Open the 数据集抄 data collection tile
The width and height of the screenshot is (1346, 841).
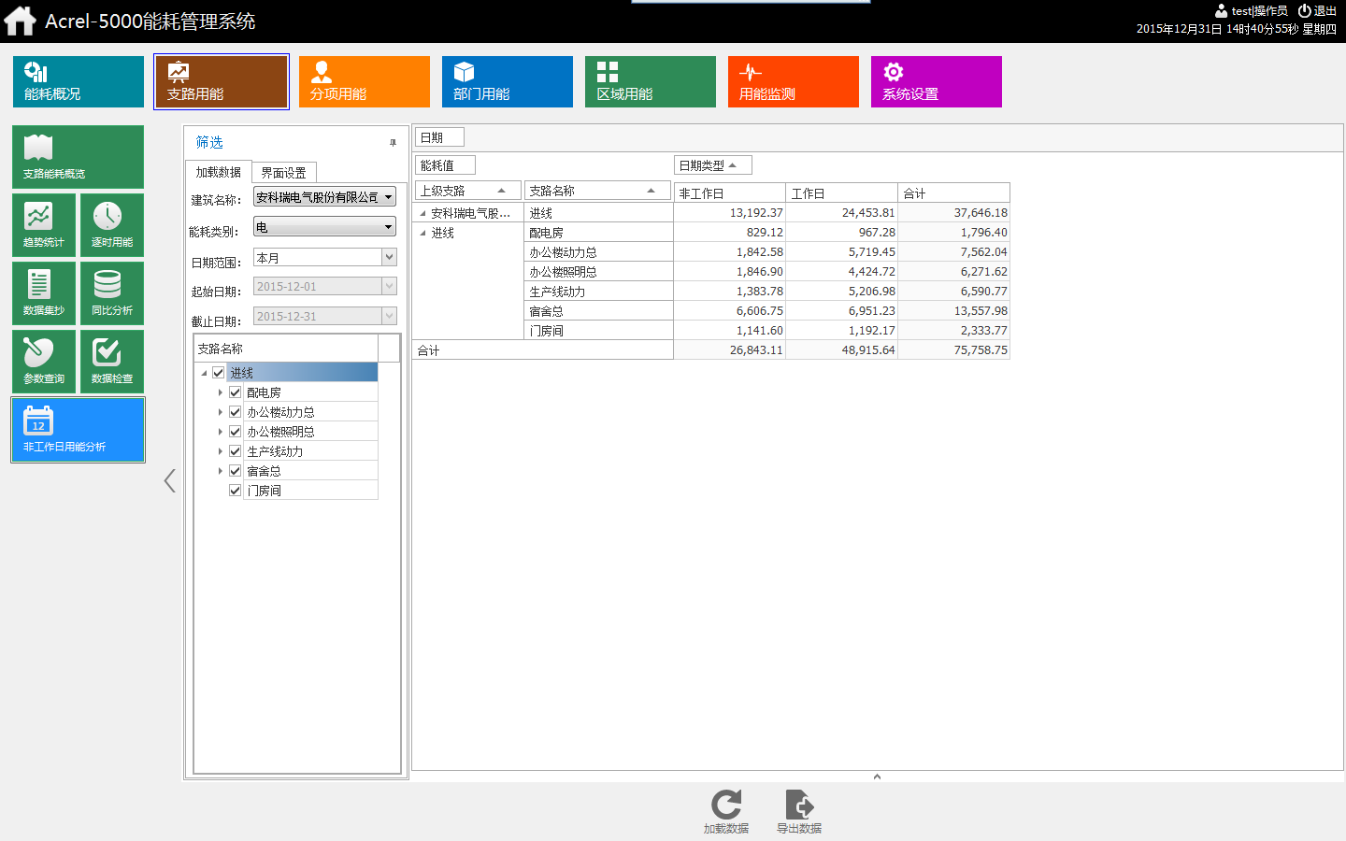point(44,292)
